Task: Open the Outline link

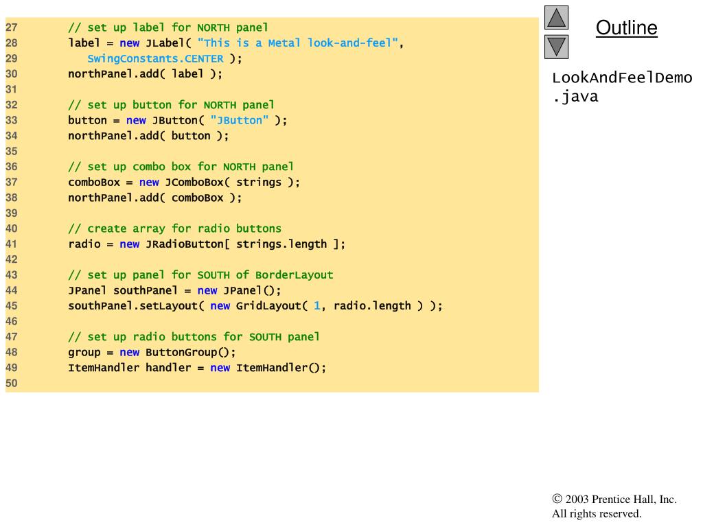Action: (626, 27)
